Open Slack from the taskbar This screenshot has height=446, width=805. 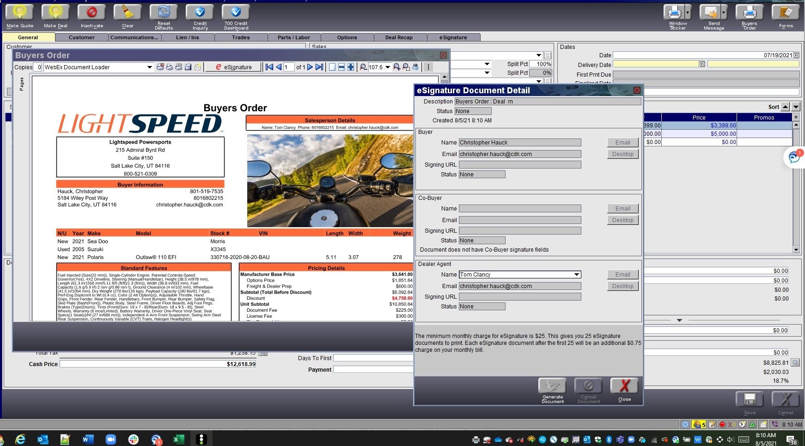[x=134, y=439]
